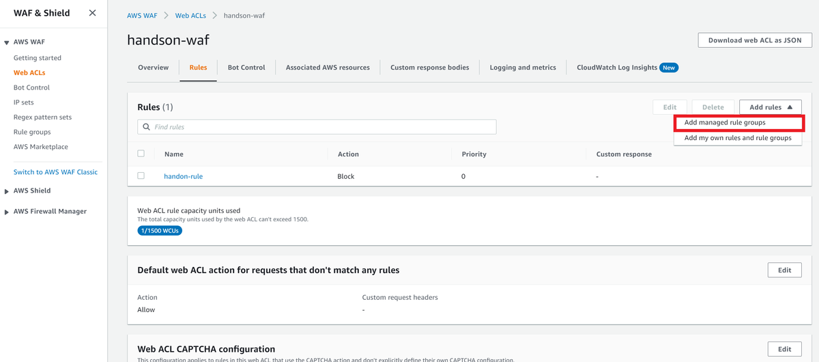Viewport: 819px width, 362px height.
Task: Expand the AWS Firewall Manager section
Action: pos(7,212)
